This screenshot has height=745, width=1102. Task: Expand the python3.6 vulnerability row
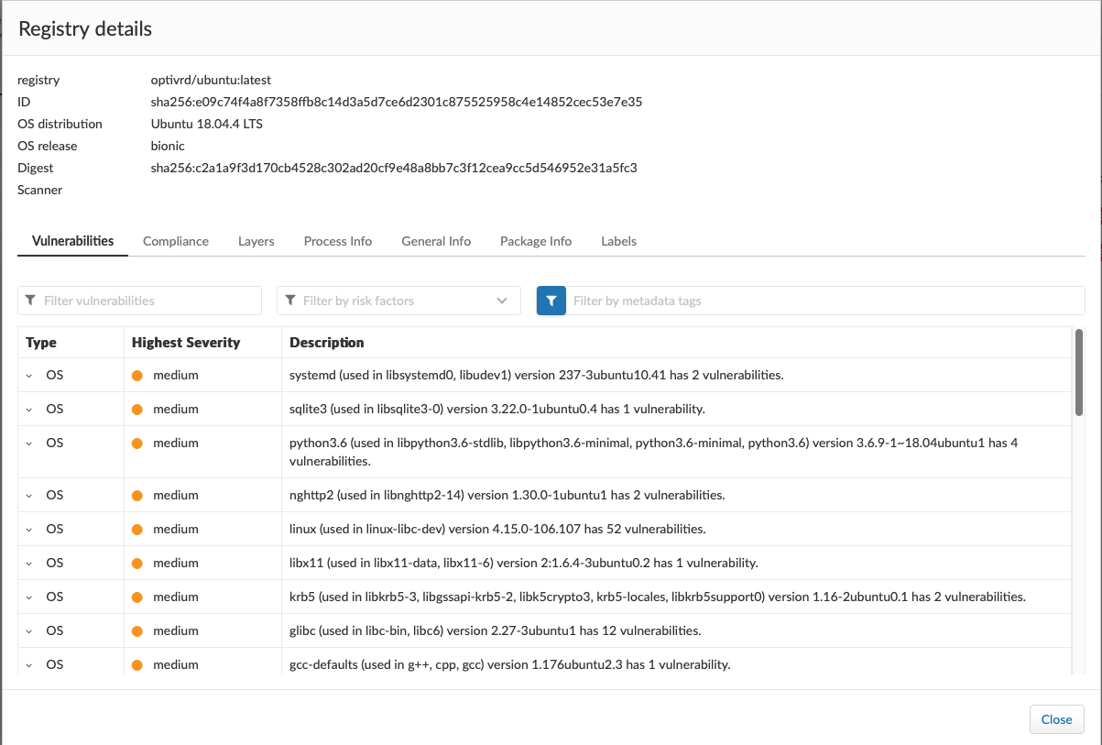[29, 444]
